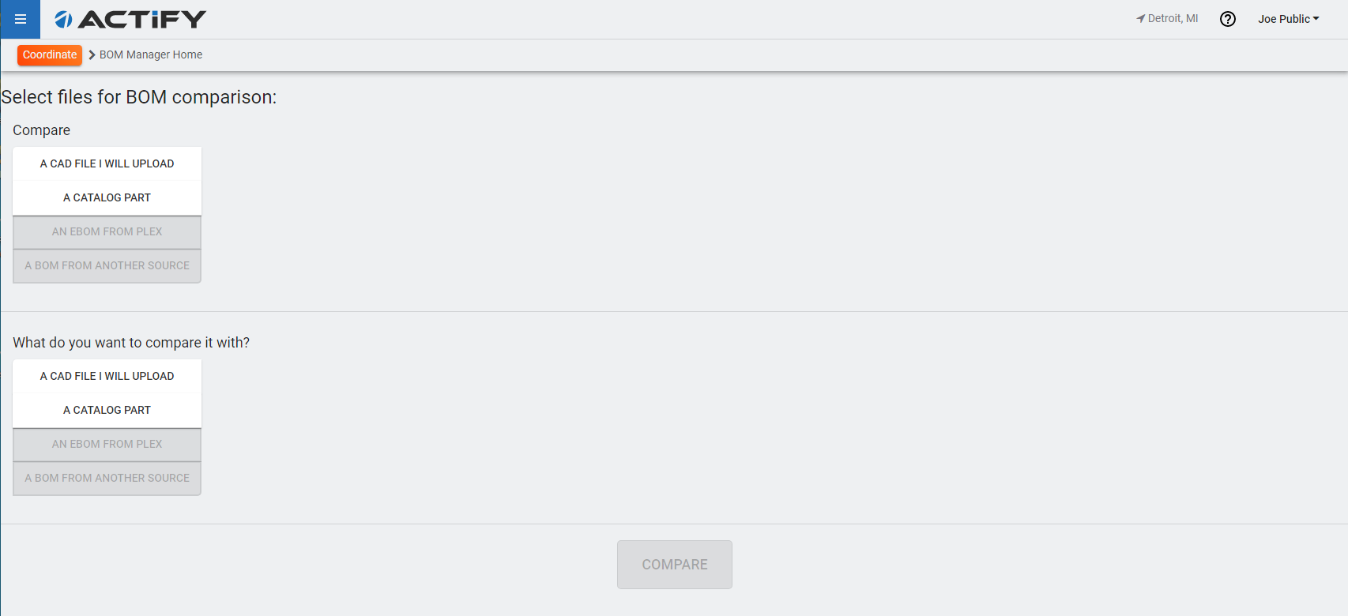This screenshot has width=1348, height=616.
Task: Open BOM Manager Home breadcrumb link
Action: point(151,54)
